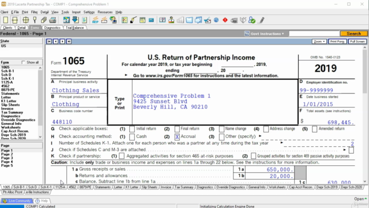This screenshot has height=208, width=369.
Task: Click the folder with arrow toolbar icon
Action: click(198, 20)
